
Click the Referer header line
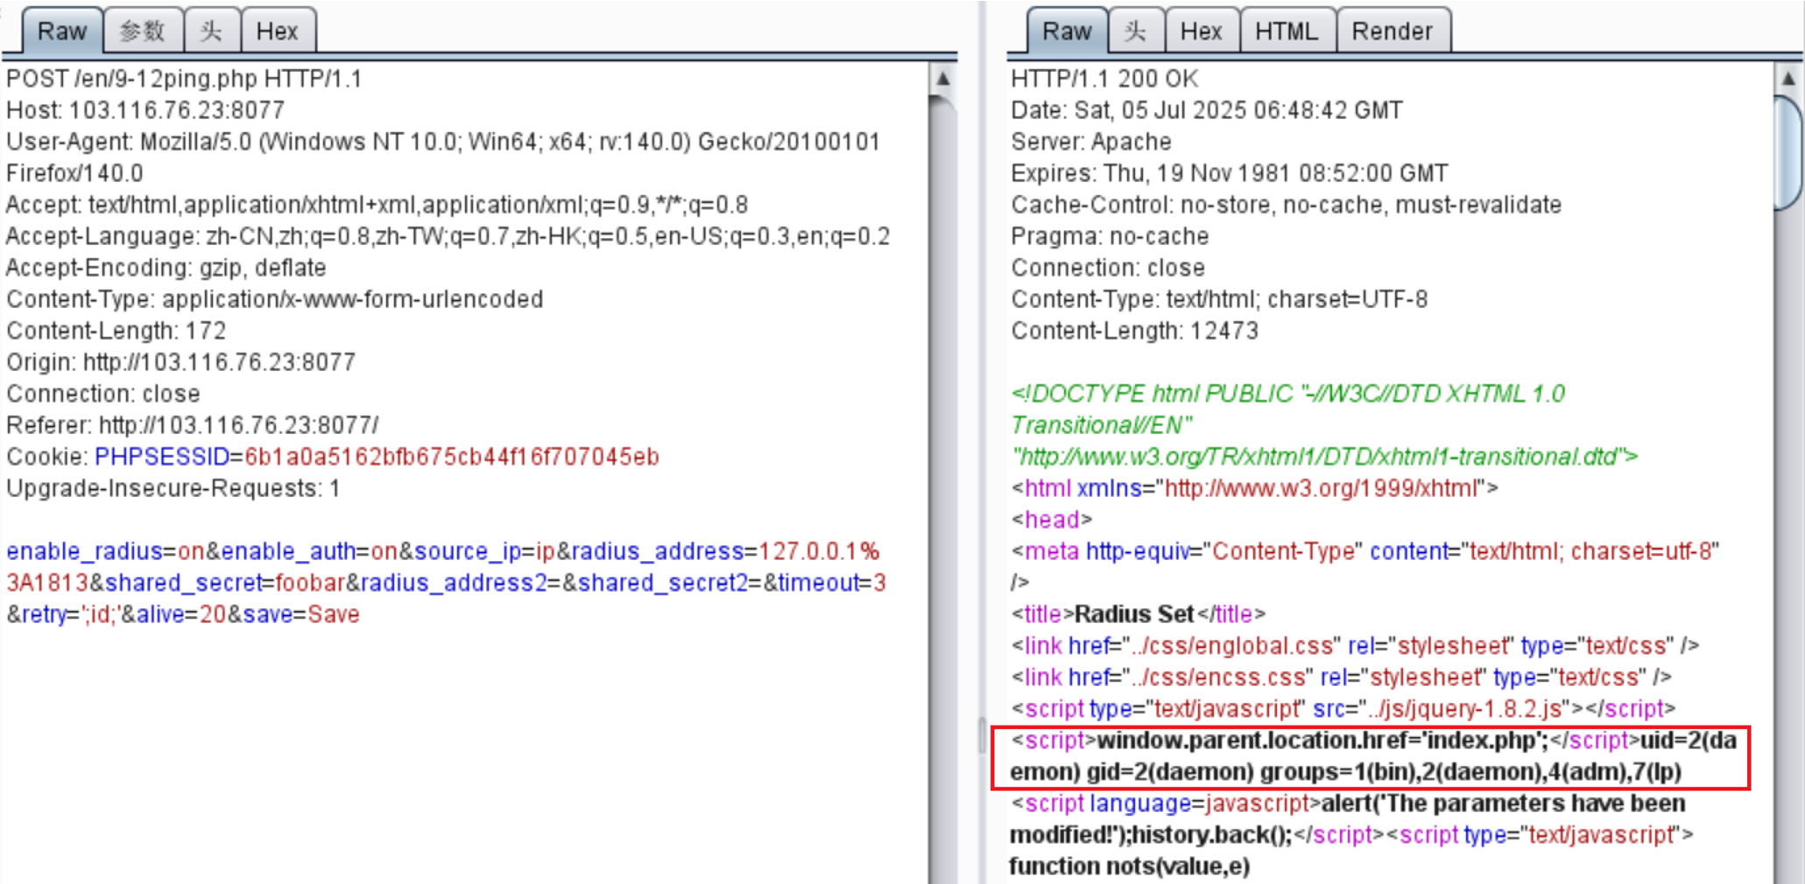click(193, 425)
